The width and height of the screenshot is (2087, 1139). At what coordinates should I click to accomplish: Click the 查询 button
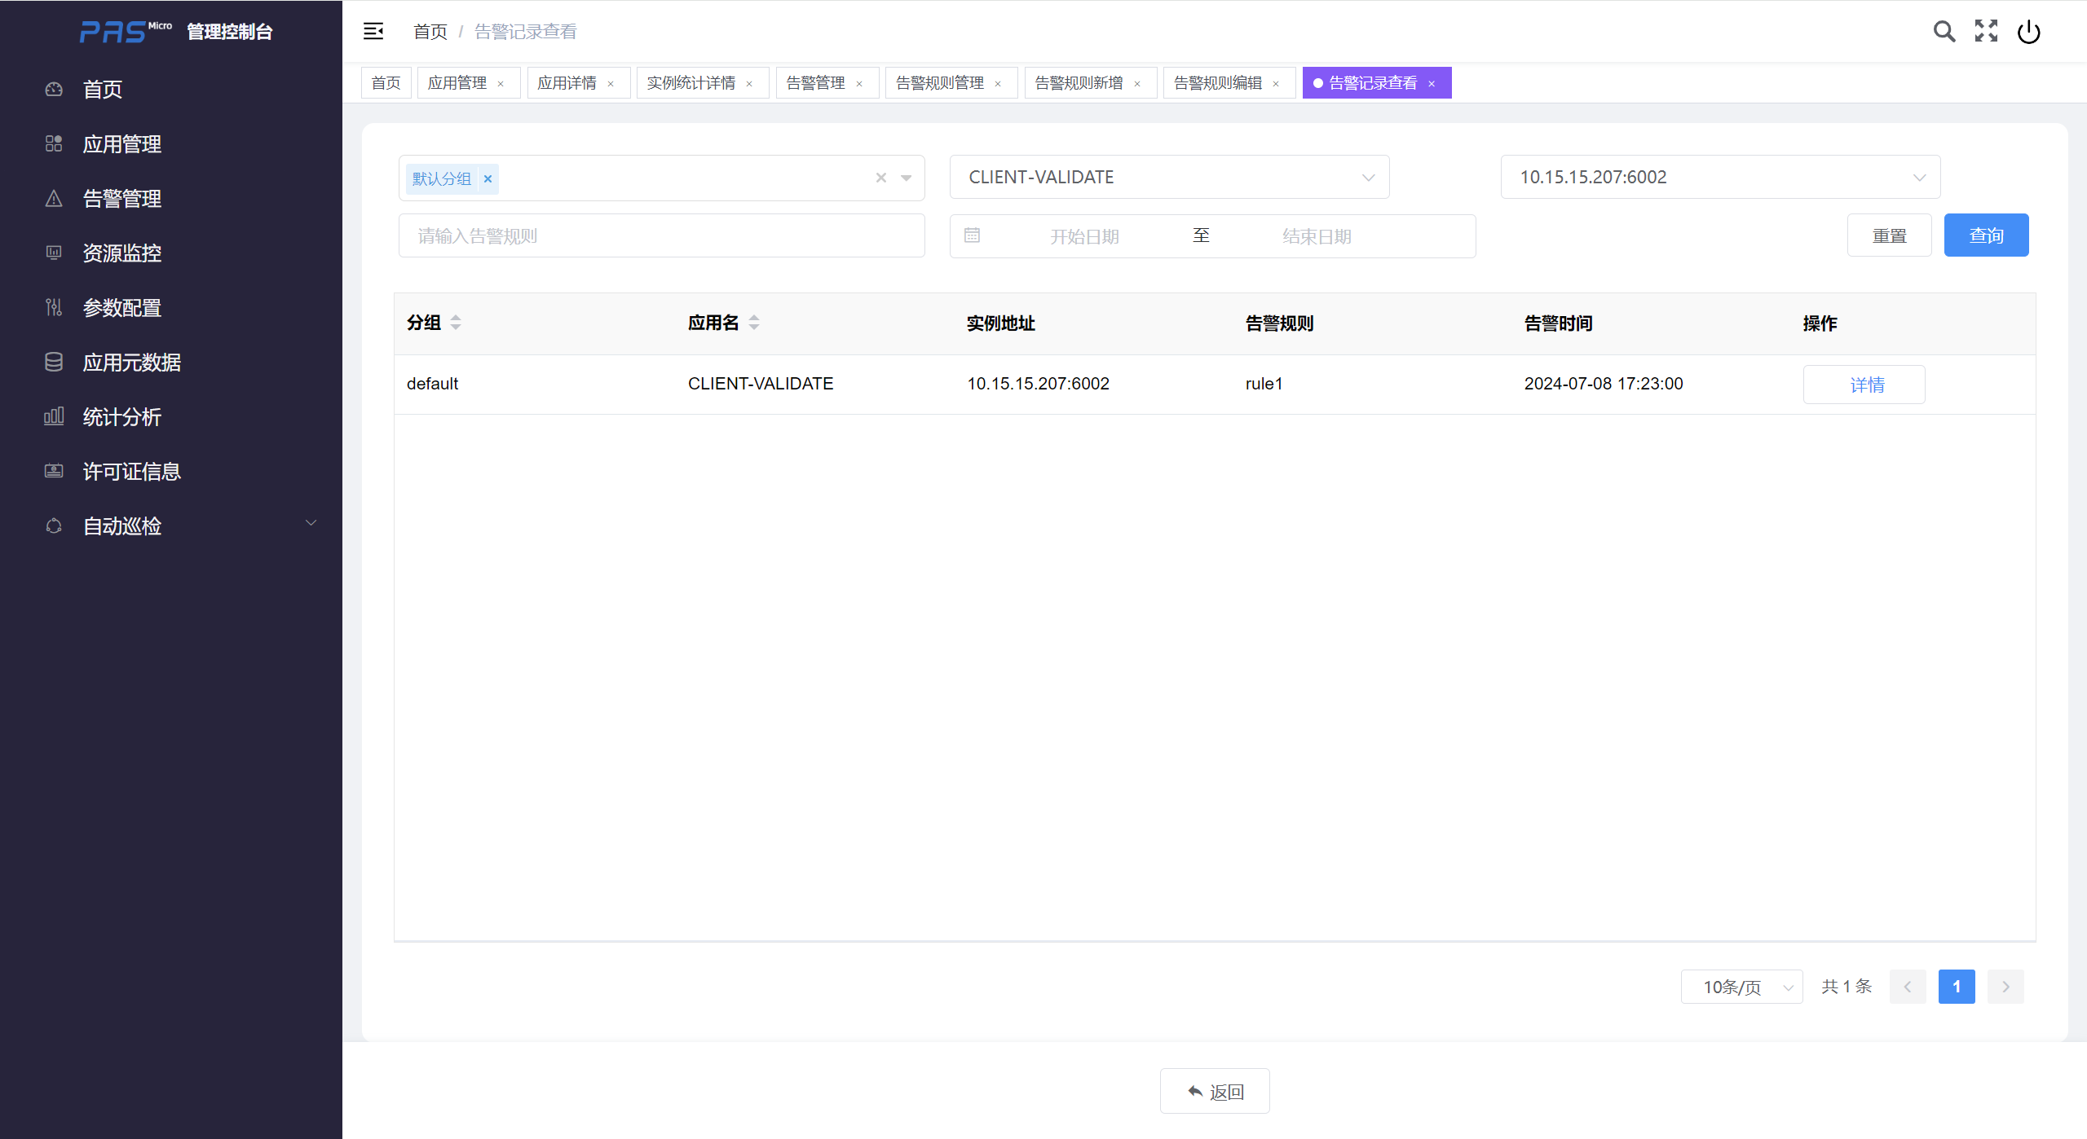[x=1986, y=235]
